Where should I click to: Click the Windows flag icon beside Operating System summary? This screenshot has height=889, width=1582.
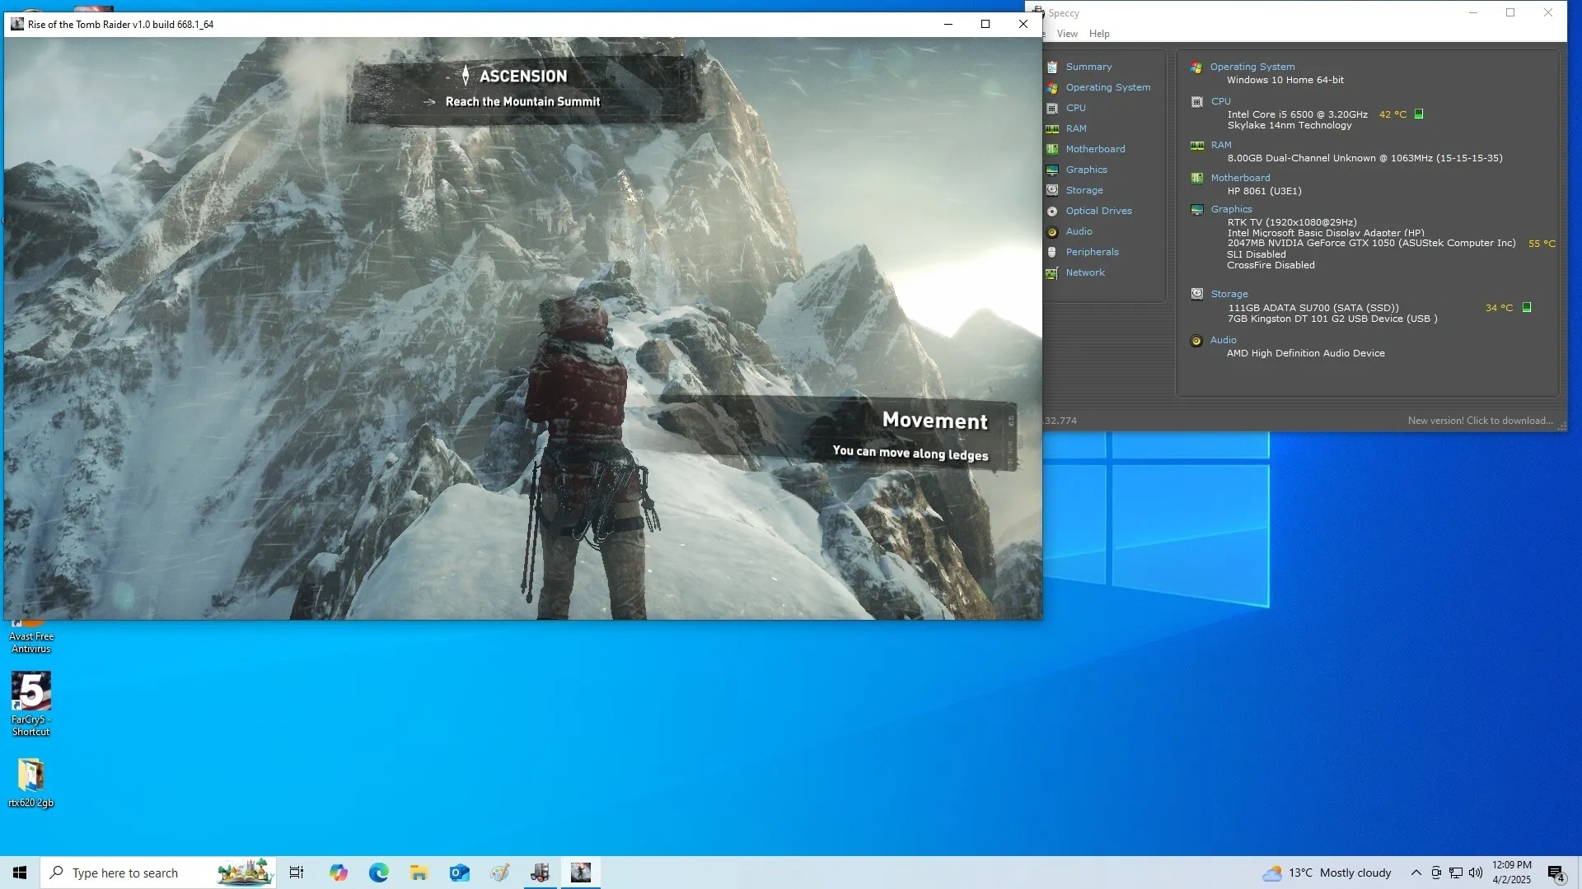1196,67
